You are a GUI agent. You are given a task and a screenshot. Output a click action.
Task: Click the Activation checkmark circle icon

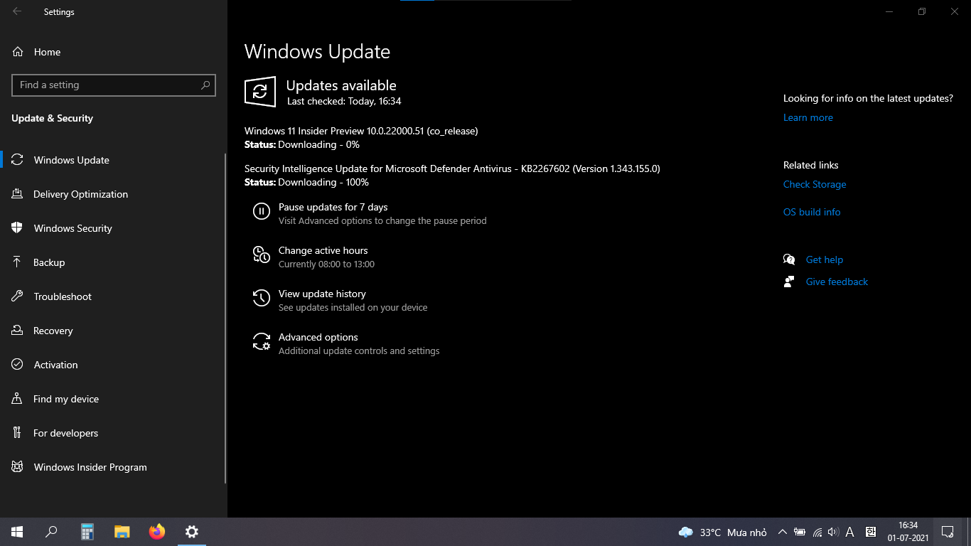(x=18, y=365)
